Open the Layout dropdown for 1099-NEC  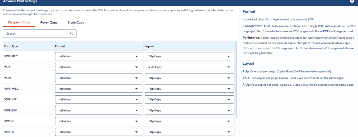189,56
